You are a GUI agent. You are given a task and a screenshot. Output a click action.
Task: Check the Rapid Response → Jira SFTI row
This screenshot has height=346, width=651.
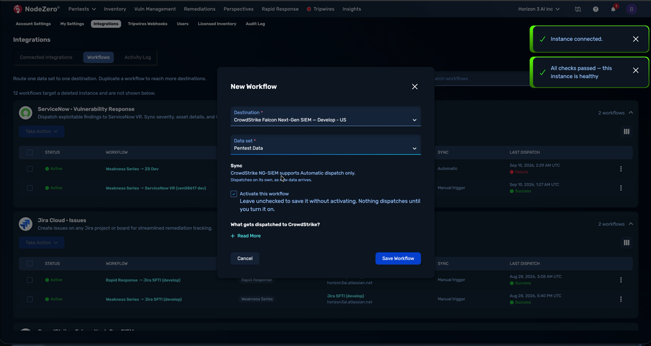pos(30,280)
